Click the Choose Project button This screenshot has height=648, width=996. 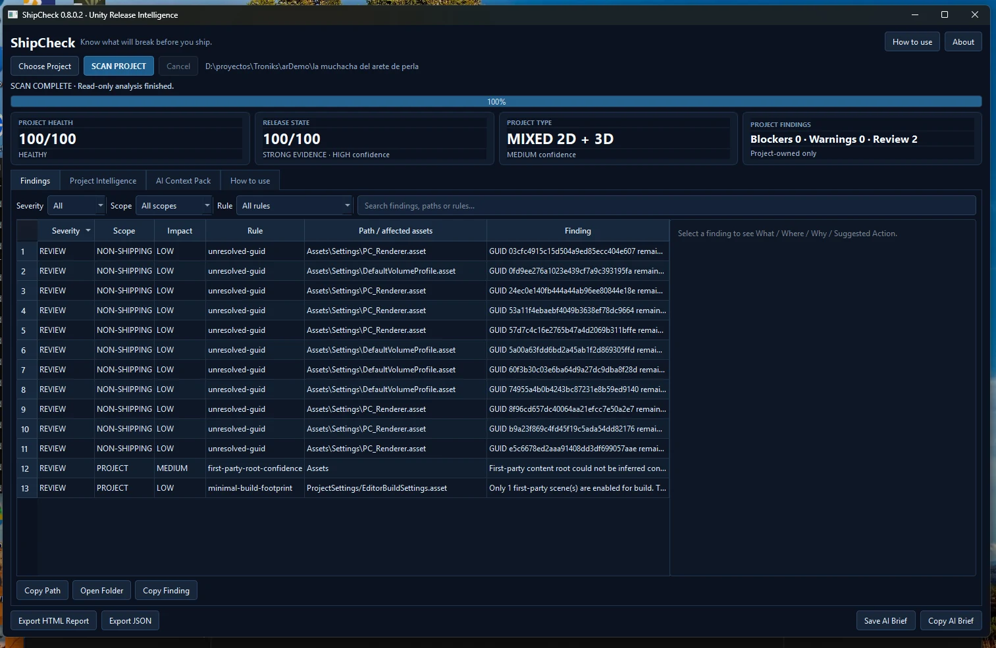click(45, 66)
